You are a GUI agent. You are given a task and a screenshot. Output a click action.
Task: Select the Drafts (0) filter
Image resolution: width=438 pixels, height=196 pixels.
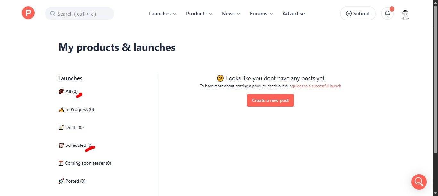tap(71, 127)
